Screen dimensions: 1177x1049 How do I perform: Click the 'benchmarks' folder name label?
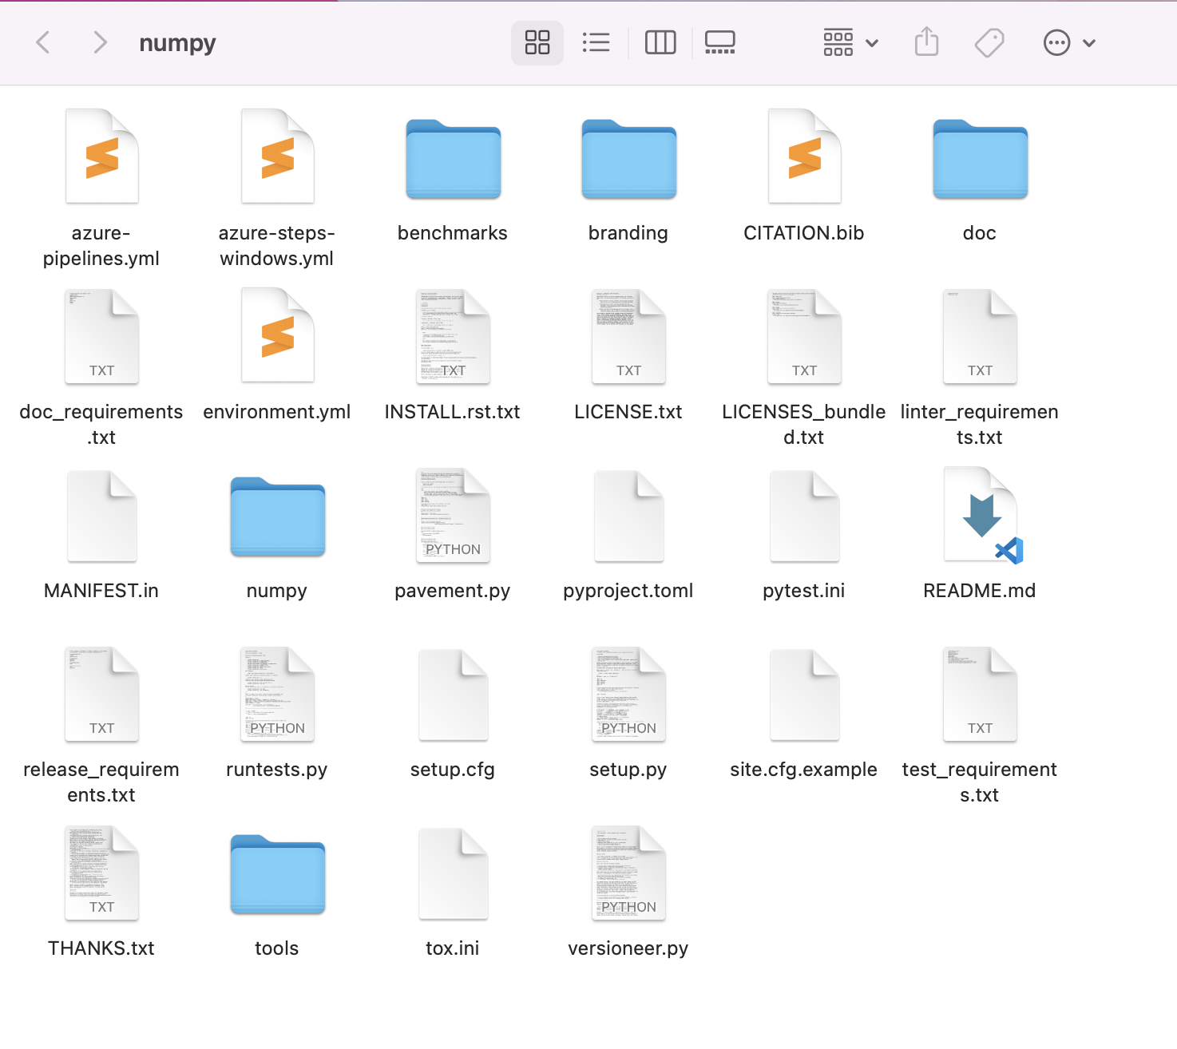tap(453, 233)
